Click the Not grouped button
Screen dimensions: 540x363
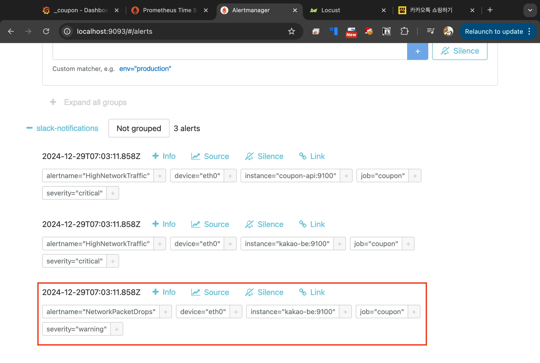139,128
